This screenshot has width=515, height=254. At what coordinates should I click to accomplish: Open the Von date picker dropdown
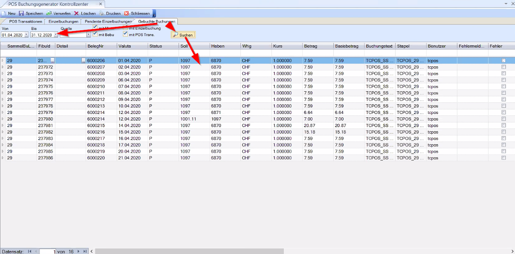pos(26,35)
